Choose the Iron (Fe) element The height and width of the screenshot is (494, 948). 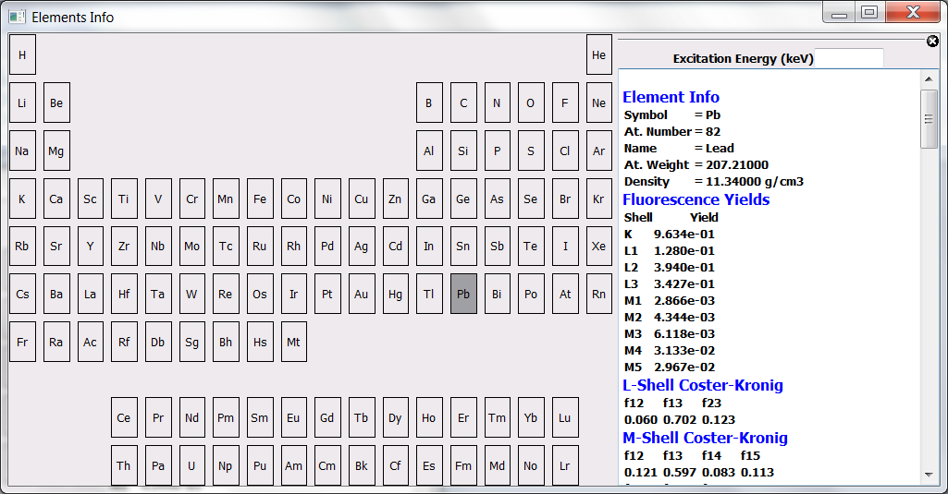[260, 199]
